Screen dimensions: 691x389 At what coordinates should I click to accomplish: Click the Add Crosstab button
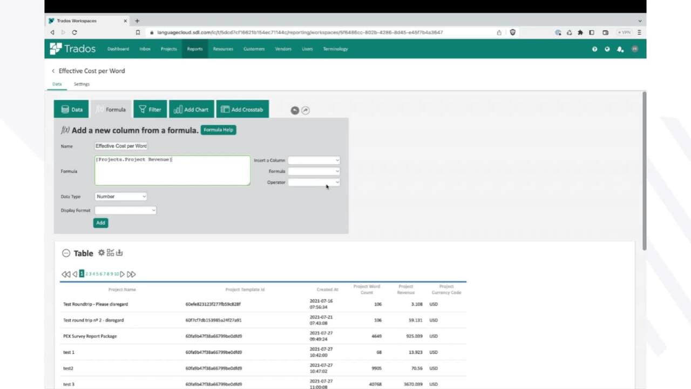(242, 109)
